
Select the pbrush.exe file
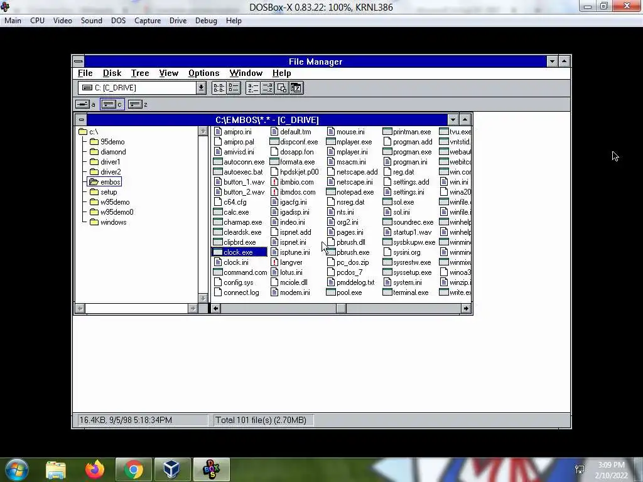[x=349, y=252]
